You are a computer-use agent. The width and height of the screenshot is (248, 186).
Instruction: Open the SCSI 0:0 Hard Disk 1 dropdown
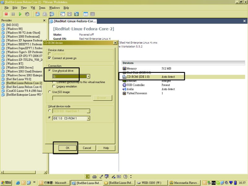click(x=88, y=111)
